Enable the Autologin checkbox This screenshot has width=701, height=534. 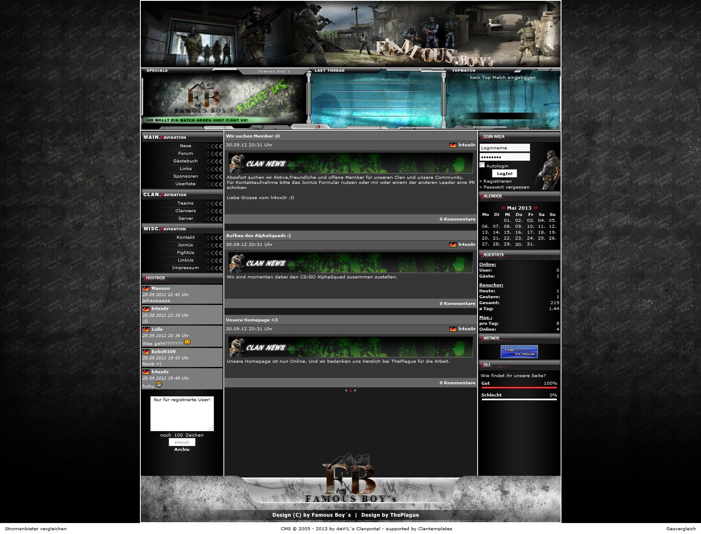point(482,165)
